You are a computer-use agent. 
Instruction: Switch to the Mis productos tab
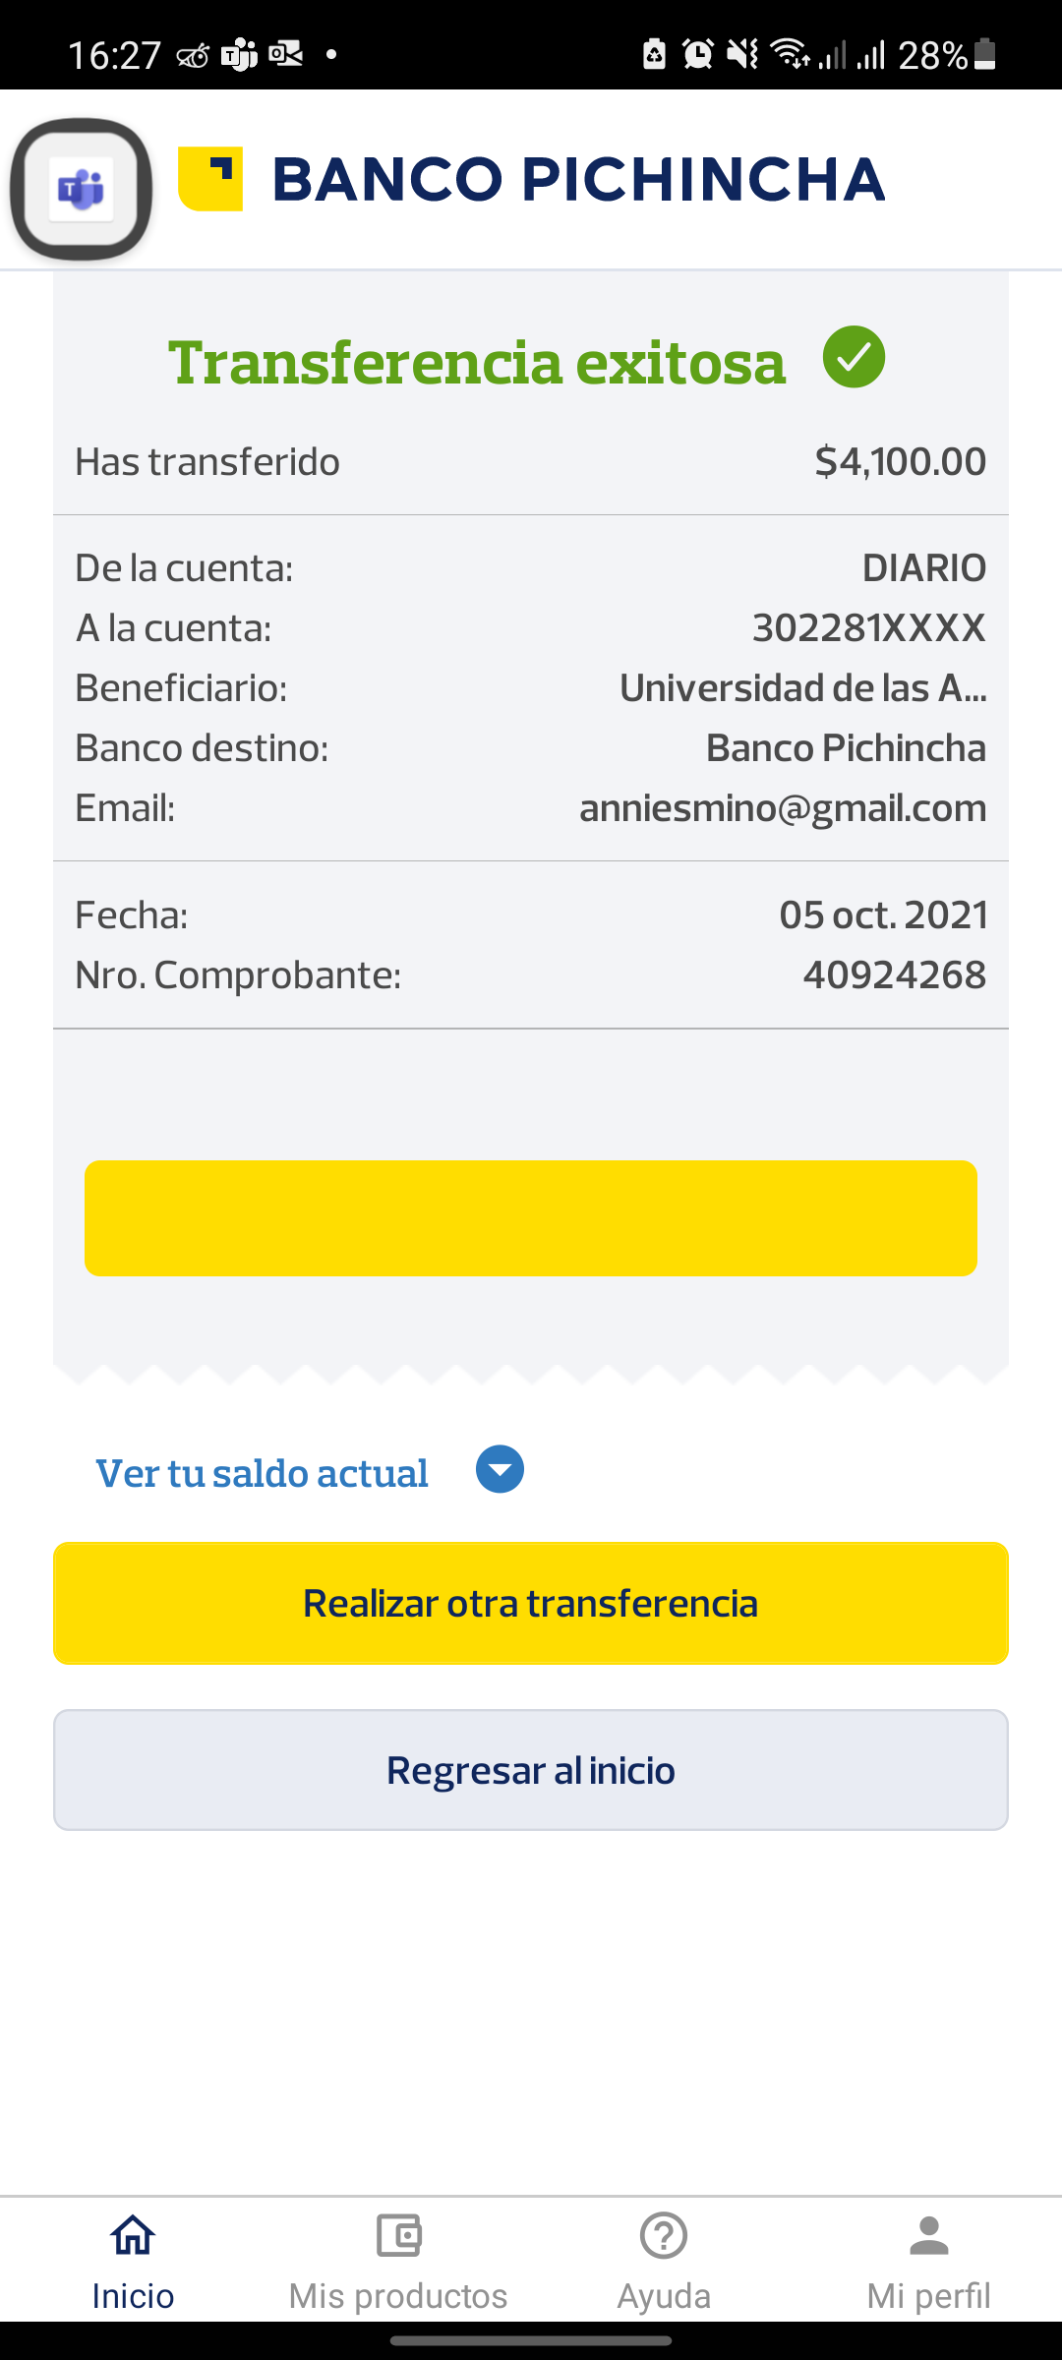coord(398,2295)
